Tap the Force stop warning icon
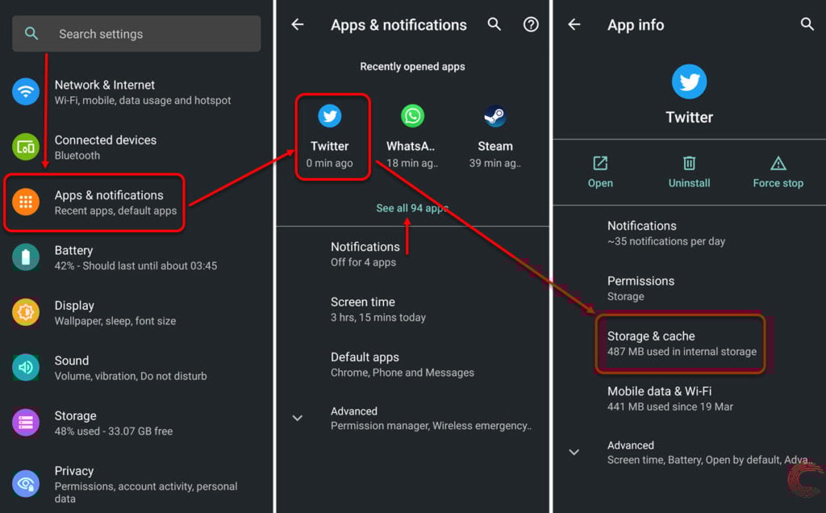826x513 pixels. (x=778, y=163)
